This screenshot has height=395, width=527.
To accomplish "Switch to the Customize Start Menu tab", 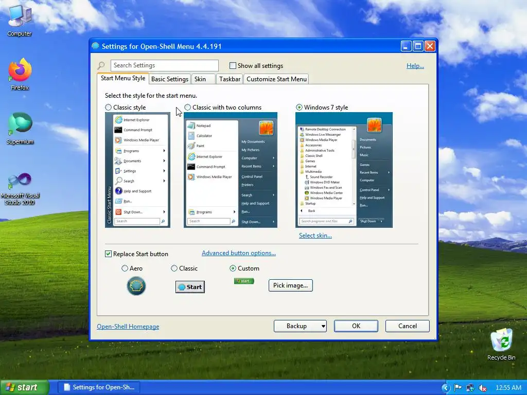I will (276, 79).
